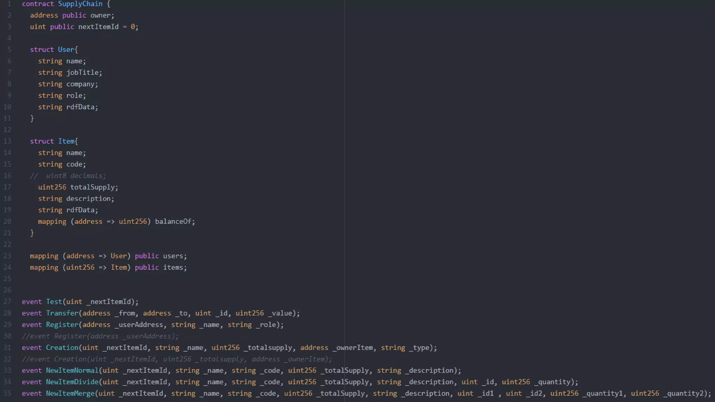The height and width of the screenshot is (402, 715).
Task: Click the items mapping identifier
Action: [x=173, y=268]
